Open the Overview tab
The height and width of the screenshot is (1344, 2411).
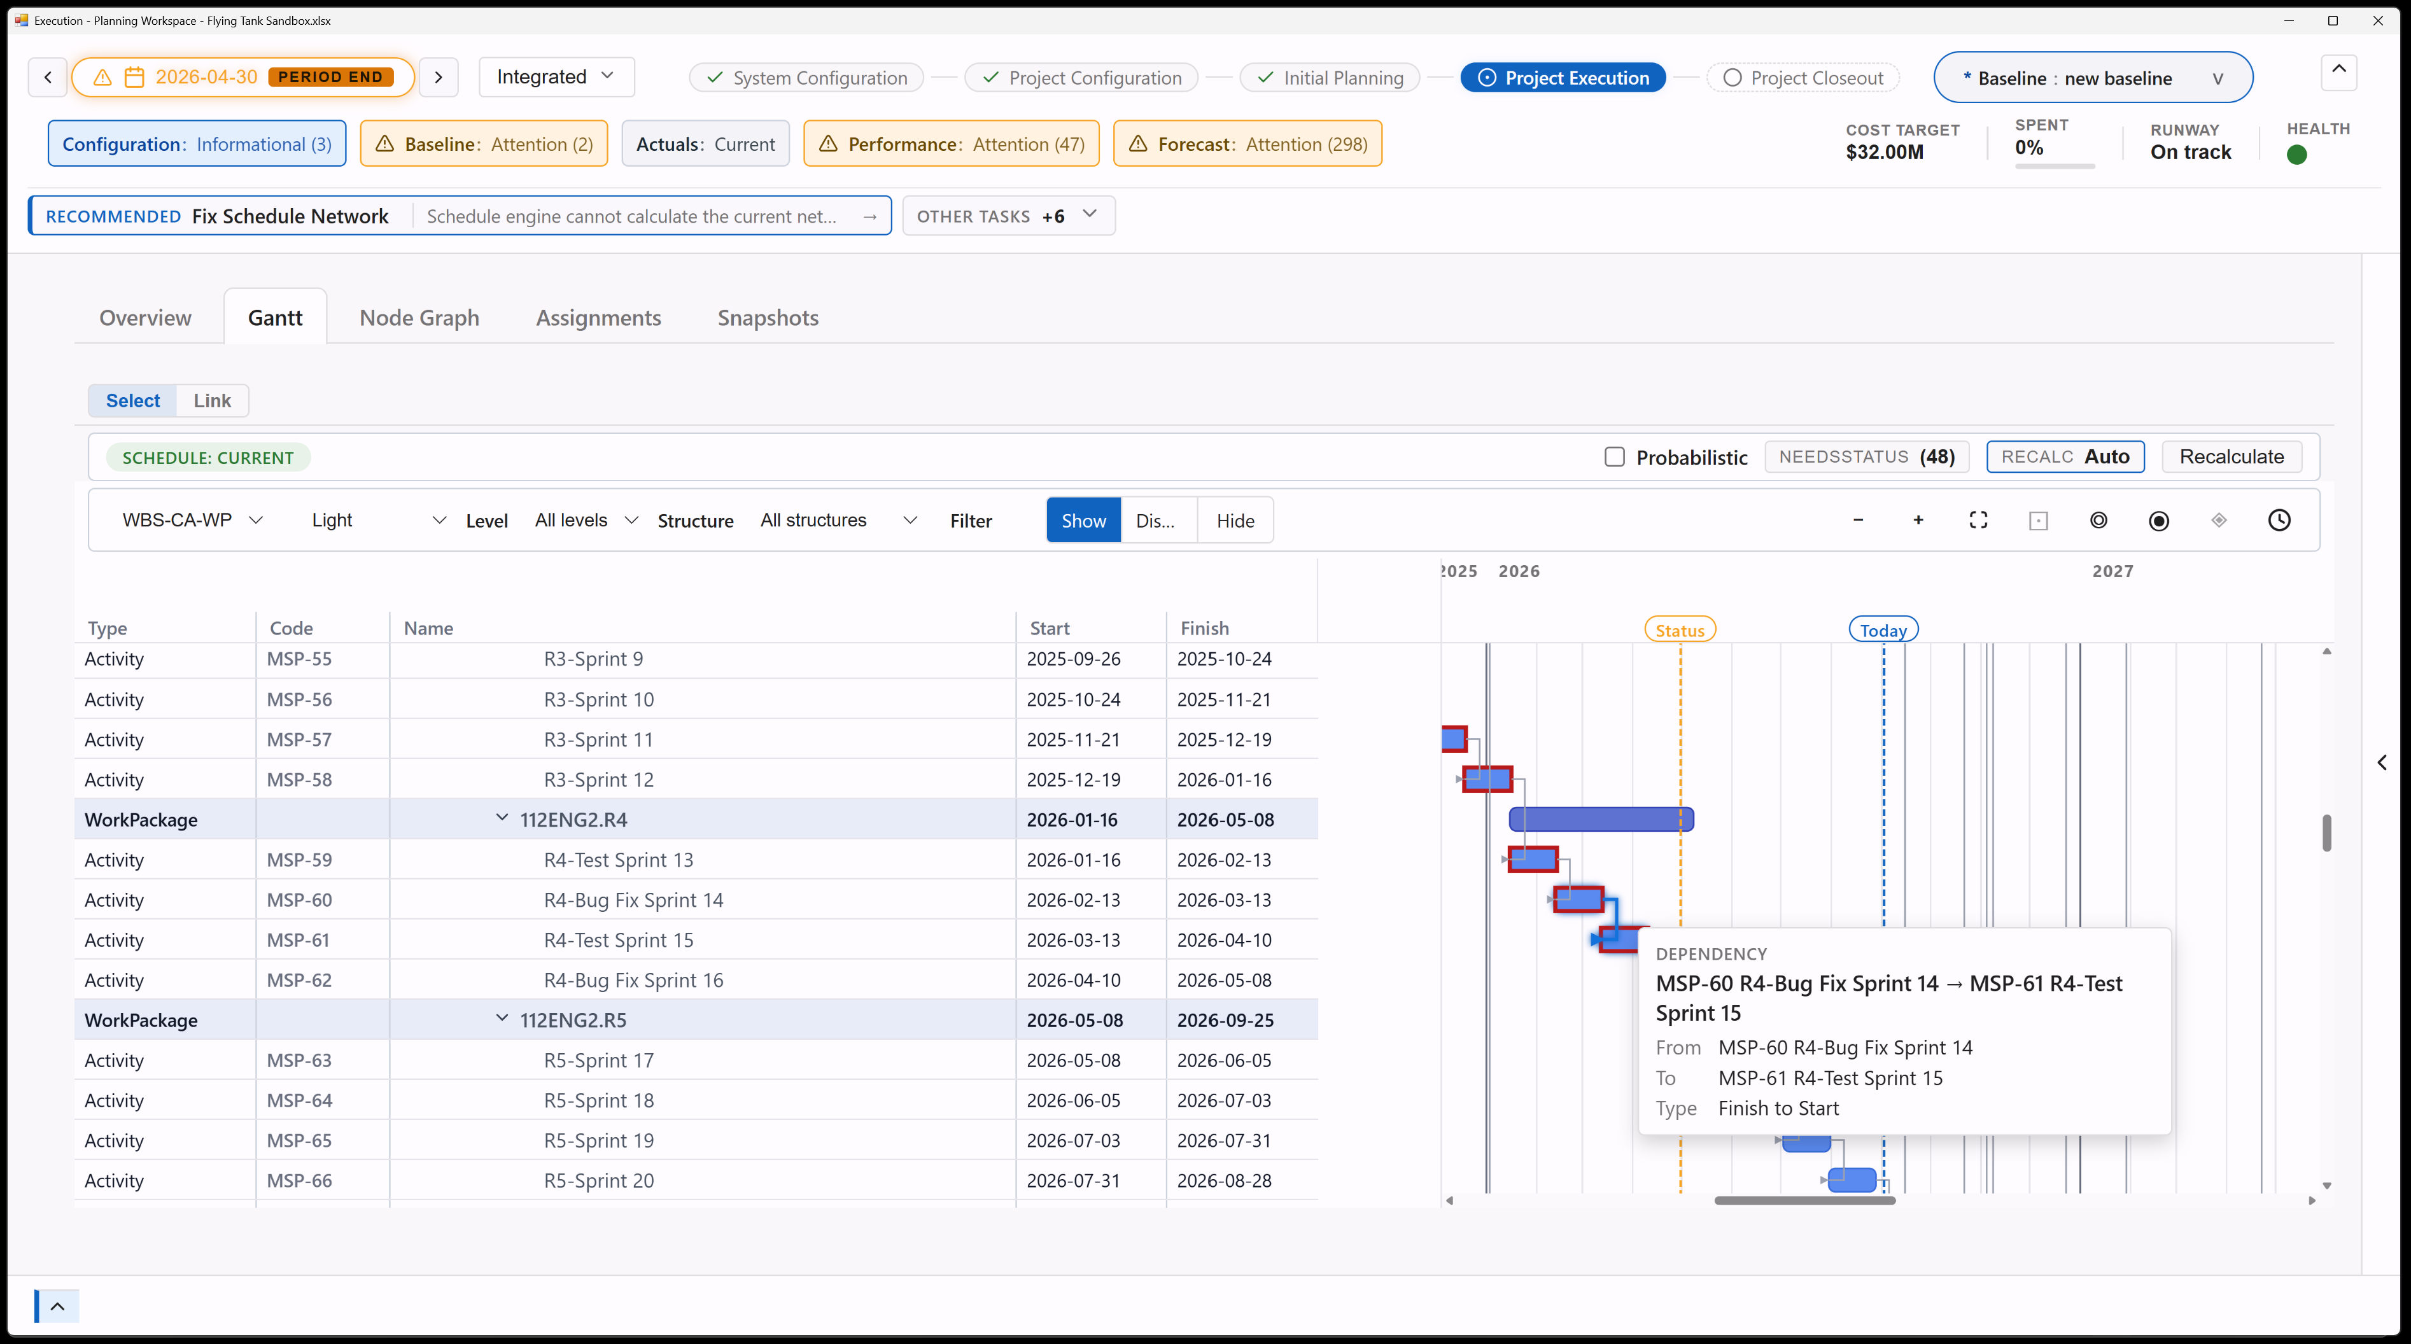(x=145, y=318)
